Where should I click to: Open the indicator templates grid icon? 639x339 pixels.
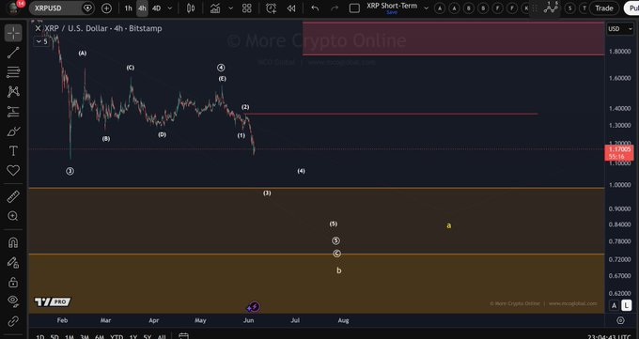[246, 8]
